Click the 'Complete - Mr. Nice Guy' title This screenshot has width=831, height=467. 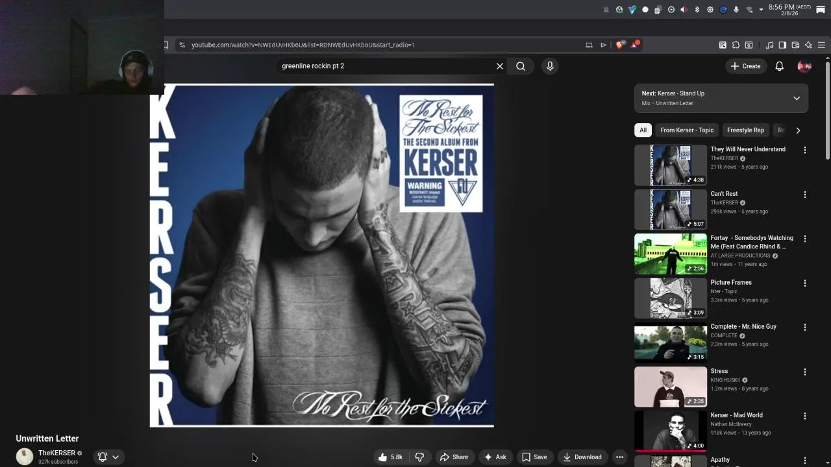point(743,327)
